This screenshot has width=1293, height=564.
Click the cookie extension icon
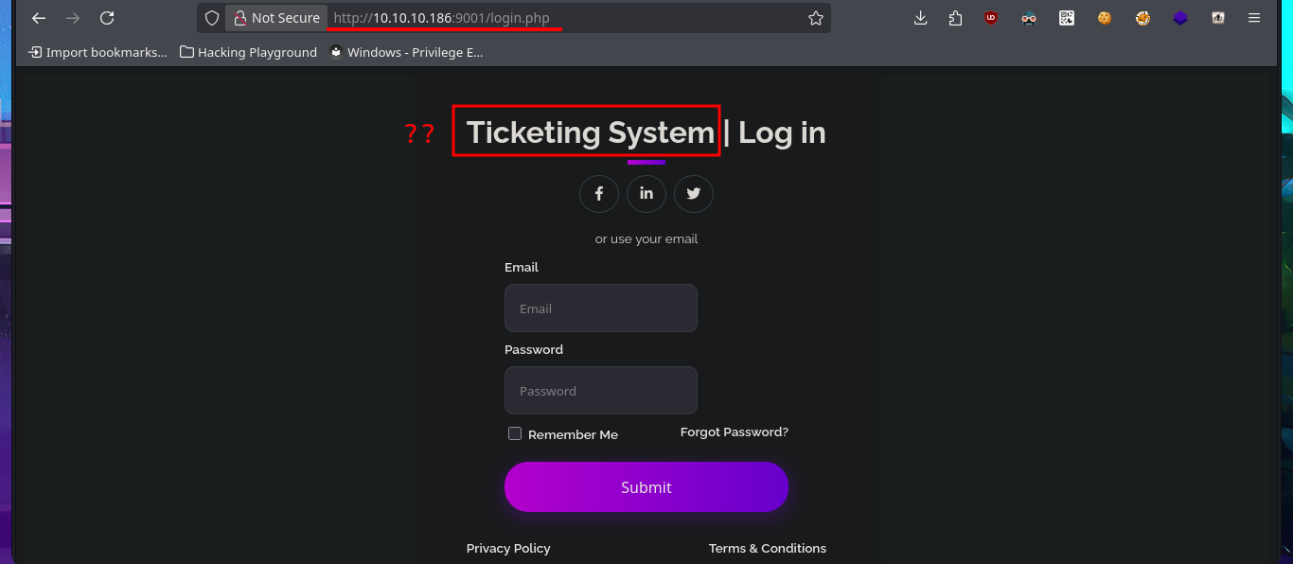(1105, 18)
